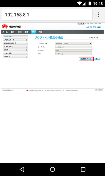Tap the Android status bar battery icon

90,4
